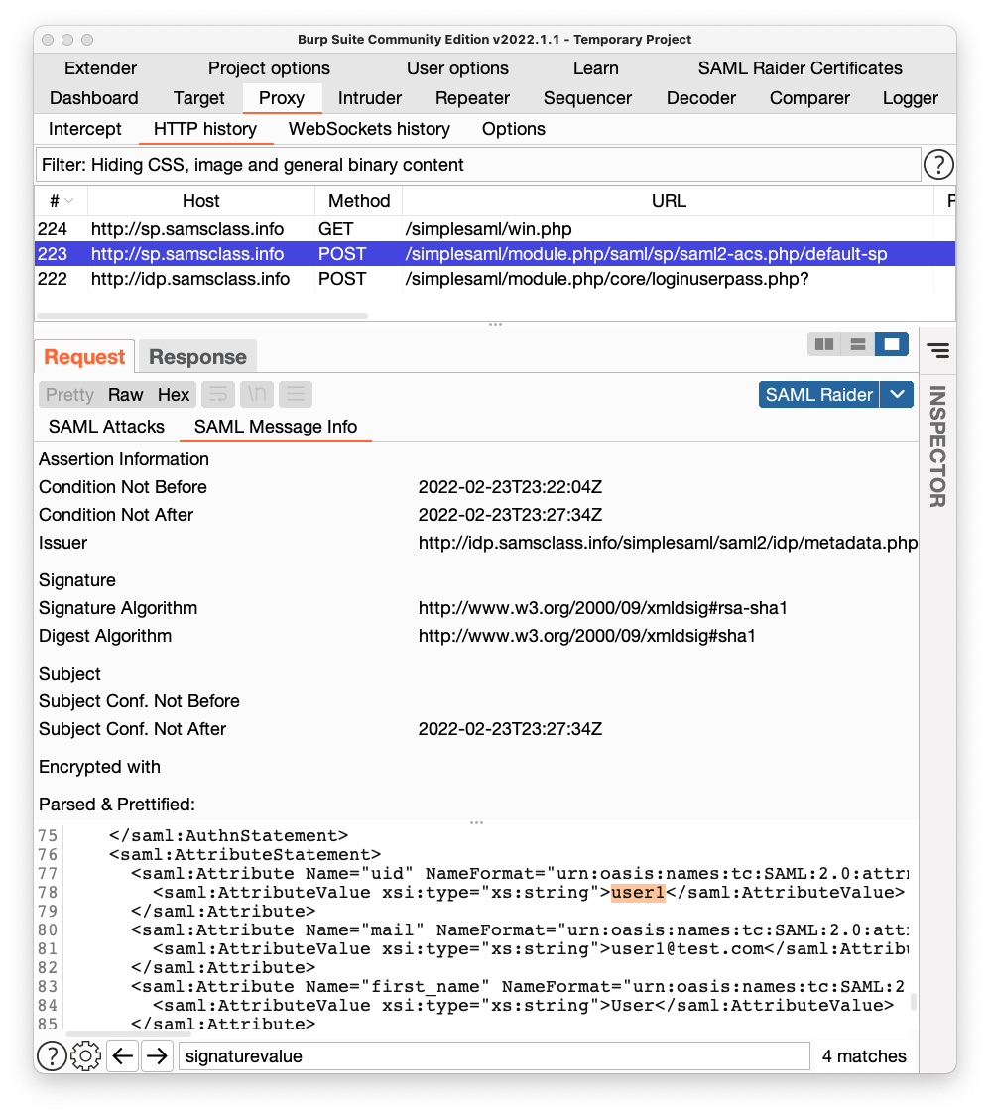Open the Sequencer tab
Viewport: 990px width, 1115px height.
[x=587, y=98]
